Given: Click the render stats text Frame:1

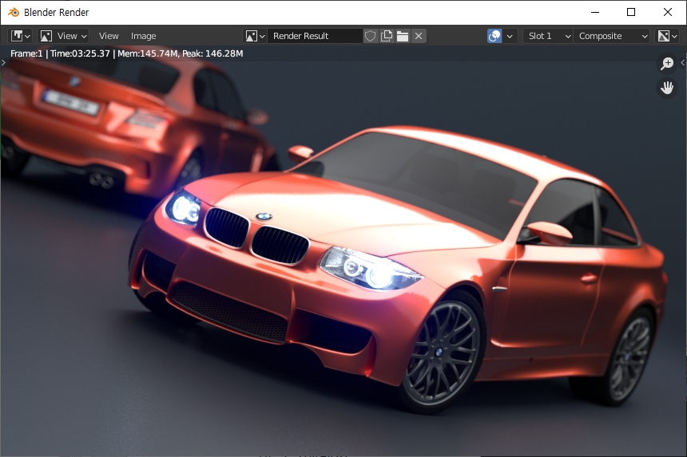Looking at the screenshot, I should coord(26,53).
